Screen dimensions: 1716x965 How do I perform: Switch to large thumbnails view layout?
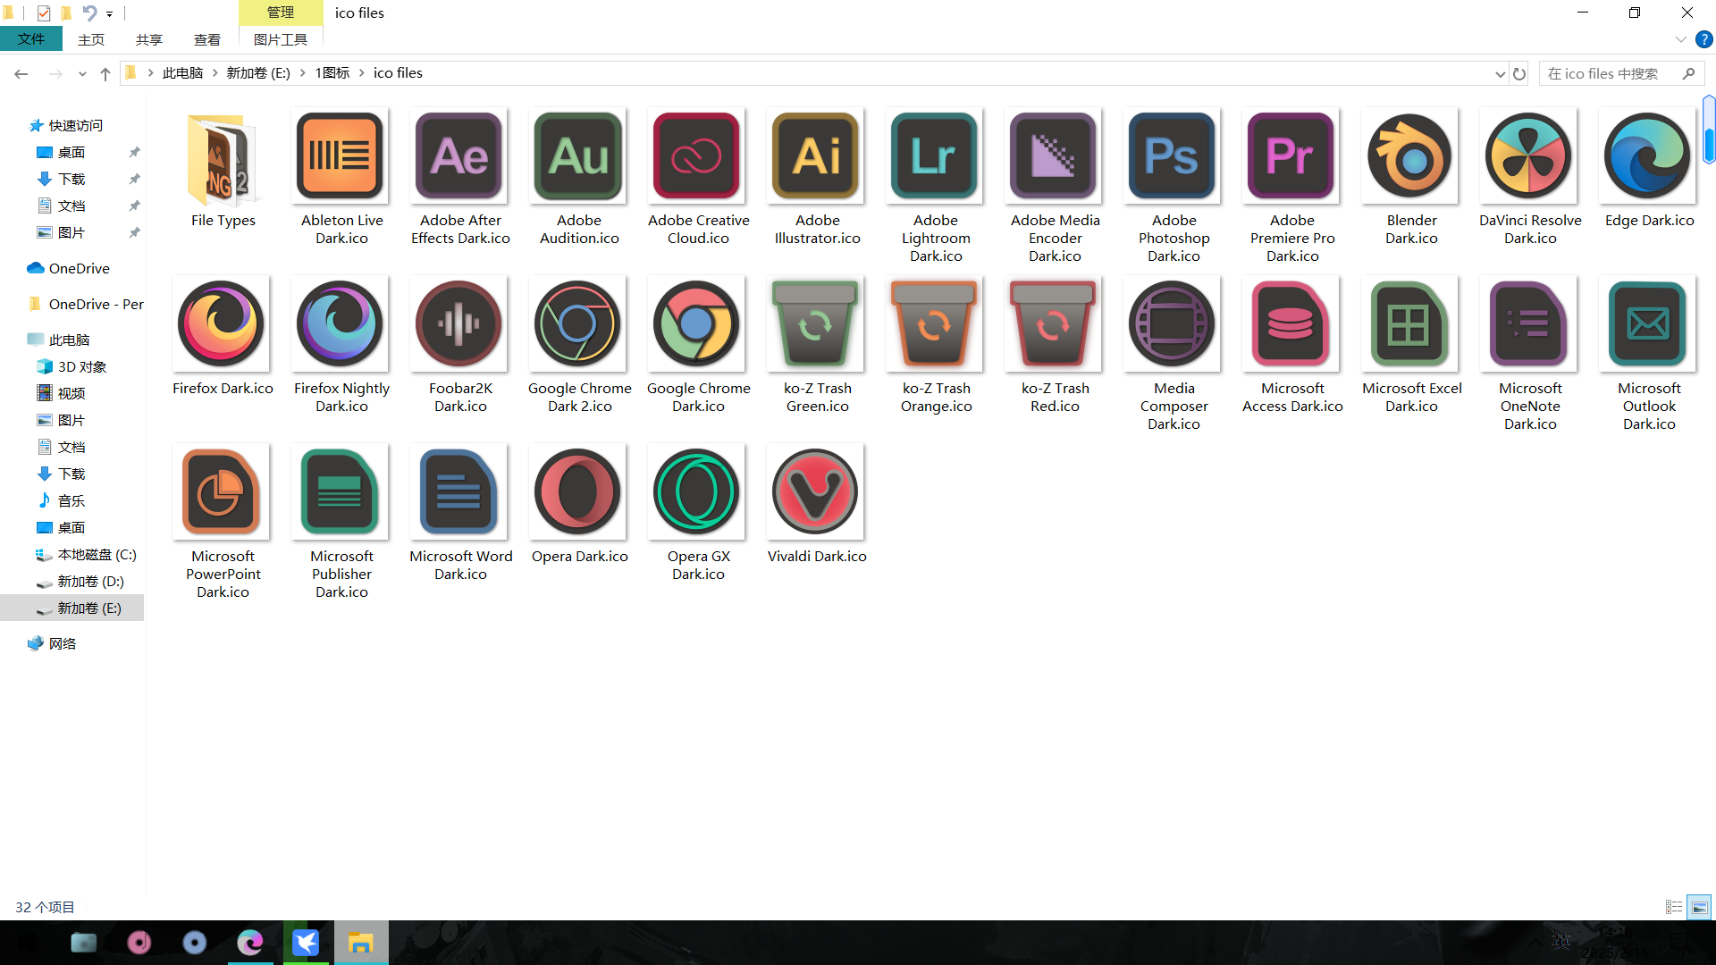tap(1699, 907)
